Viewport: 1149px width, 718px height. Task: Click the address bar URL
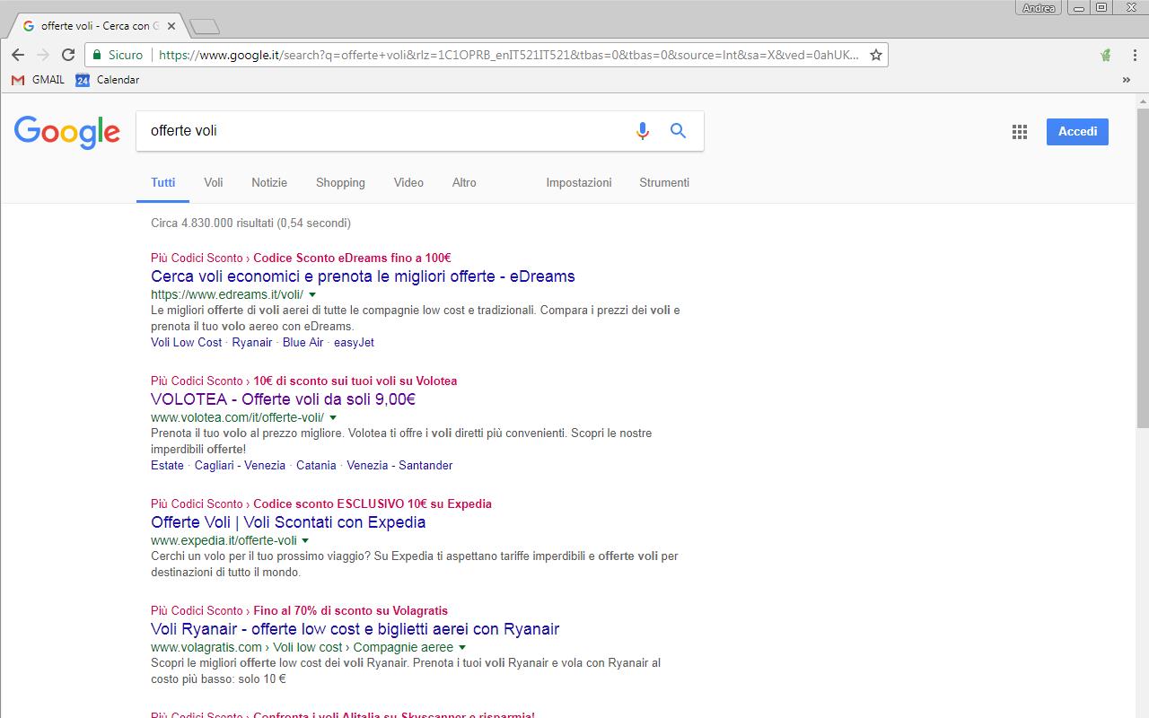(x=508, y=55)
